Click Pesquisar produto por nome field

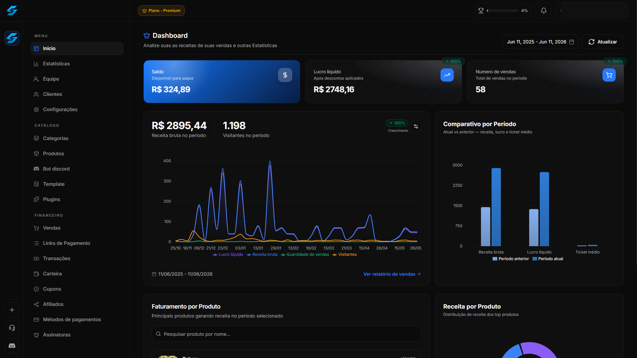point(286,334)
